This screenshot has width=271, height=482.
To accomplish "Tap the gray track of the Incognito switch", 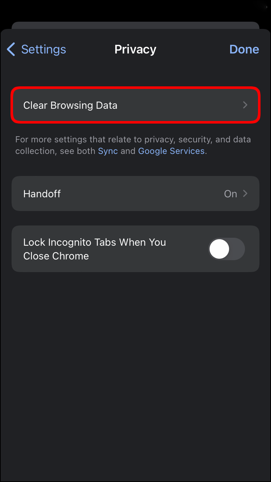I will click(x=237, y=249).
